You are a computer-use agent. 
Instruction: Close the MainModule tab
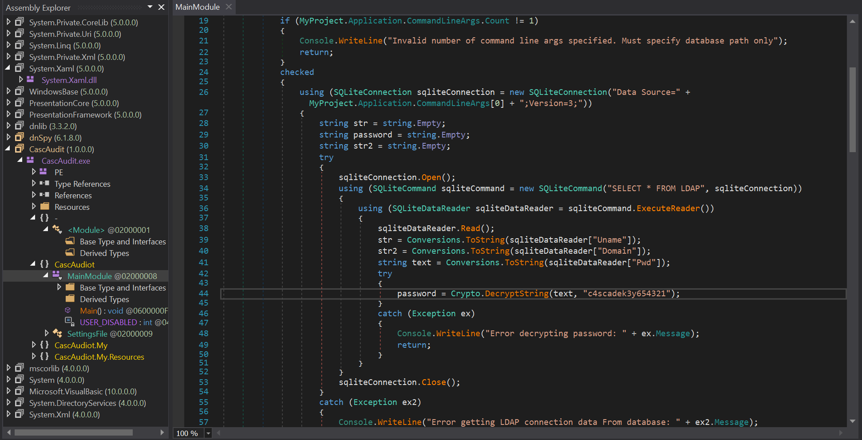tap(229, 7)
